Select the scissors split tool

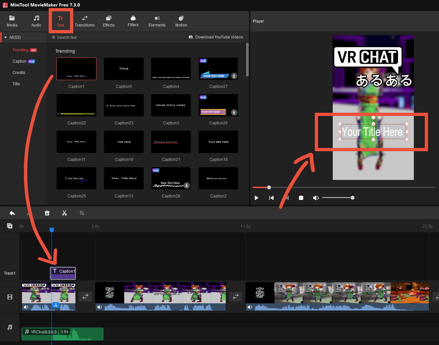point(65,213)
